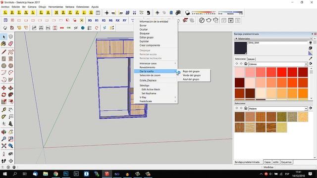Select the Tape Measure tool

click(3, 110)
